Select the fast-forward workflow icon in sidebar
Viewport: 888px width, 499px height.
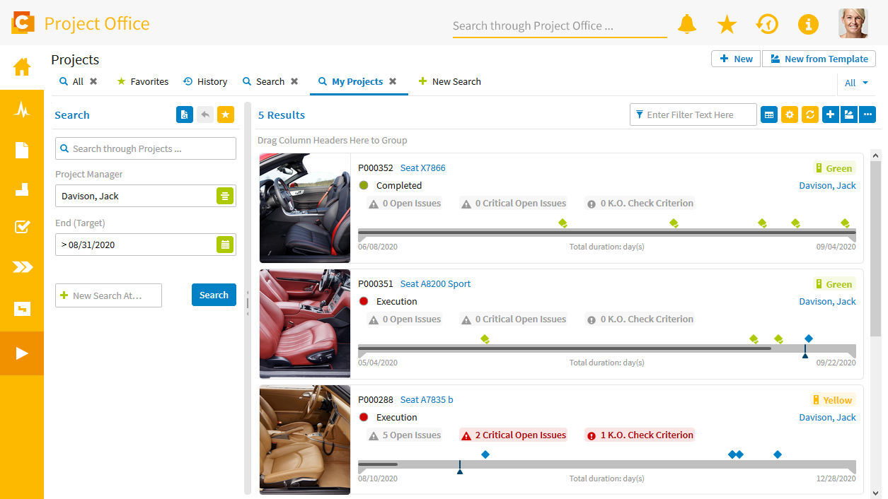click(22, 267)
